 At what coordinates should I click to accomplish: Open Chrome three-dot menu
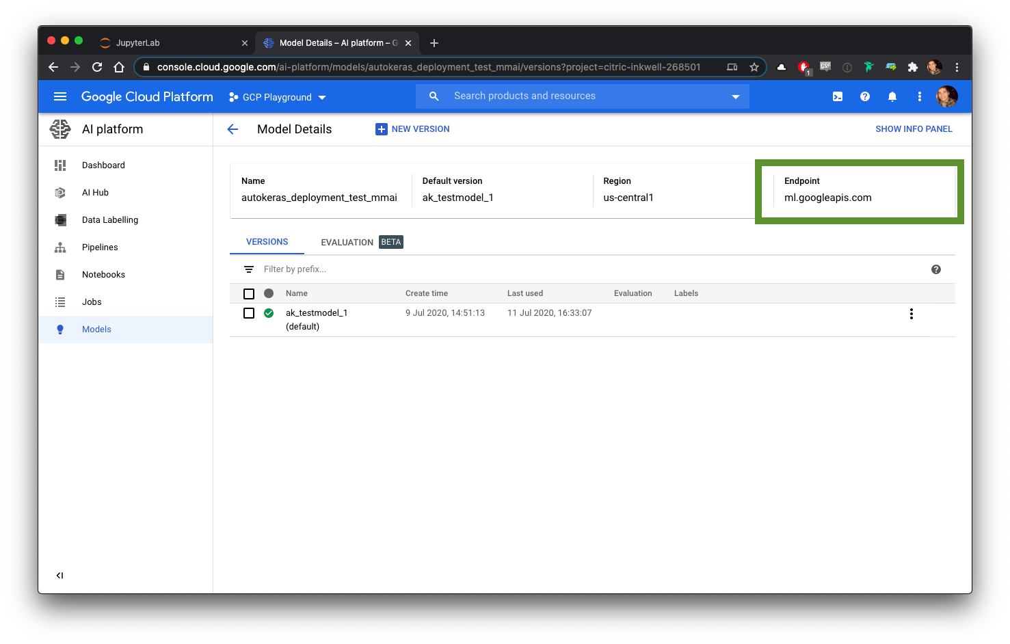[957, 67]
